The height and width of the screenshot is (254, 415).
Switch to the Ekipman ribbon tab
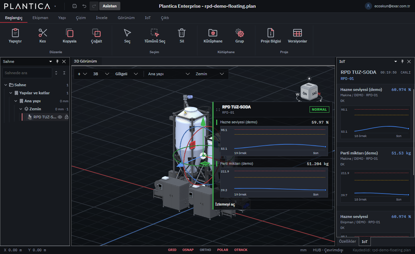click(x=40, y=18)
